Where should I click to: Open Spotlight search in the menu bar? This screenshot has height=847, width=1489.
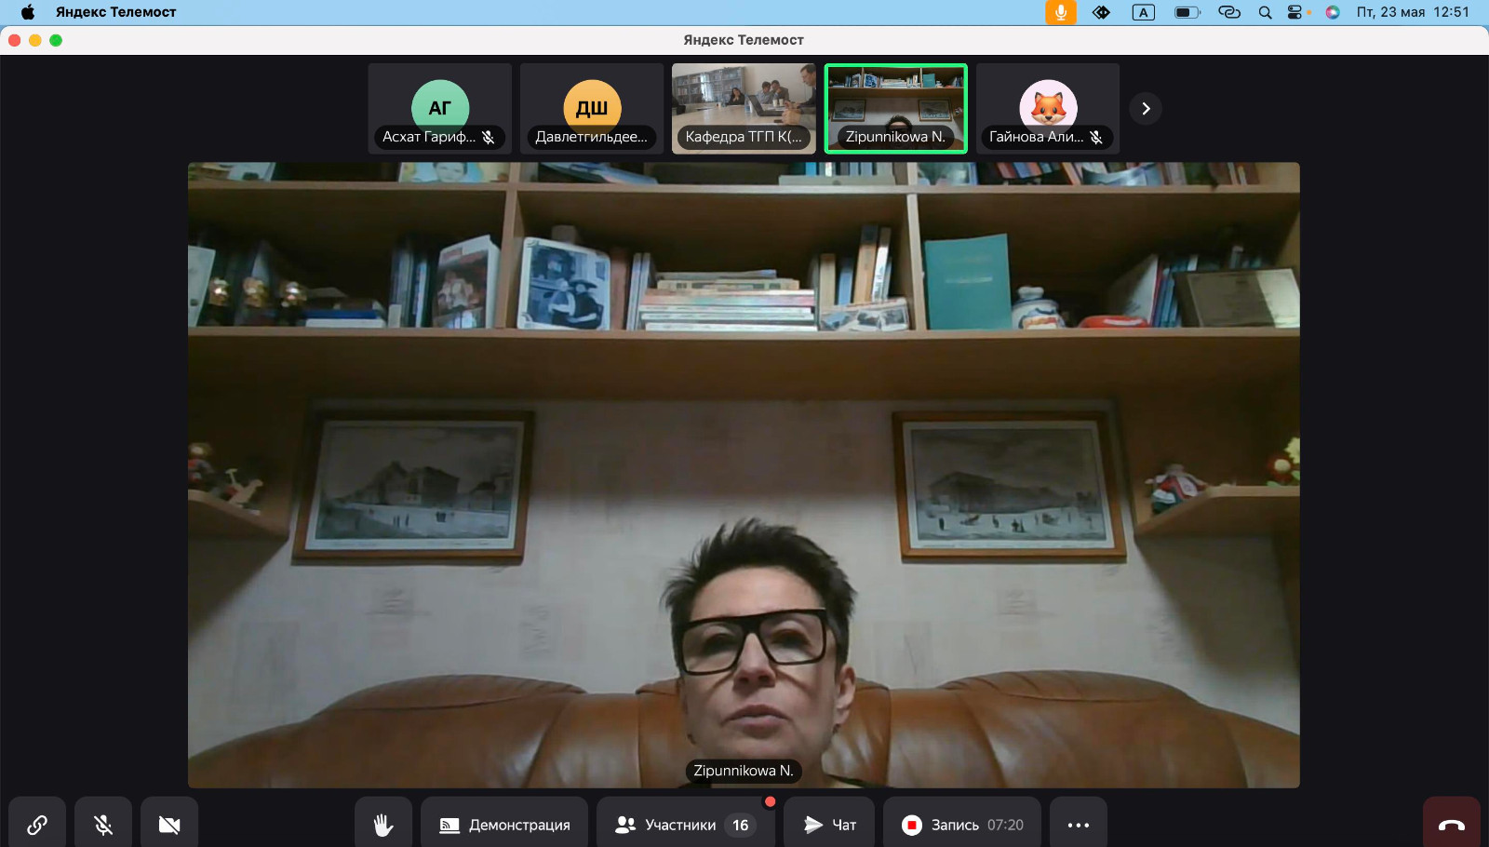pos(1265,12)
